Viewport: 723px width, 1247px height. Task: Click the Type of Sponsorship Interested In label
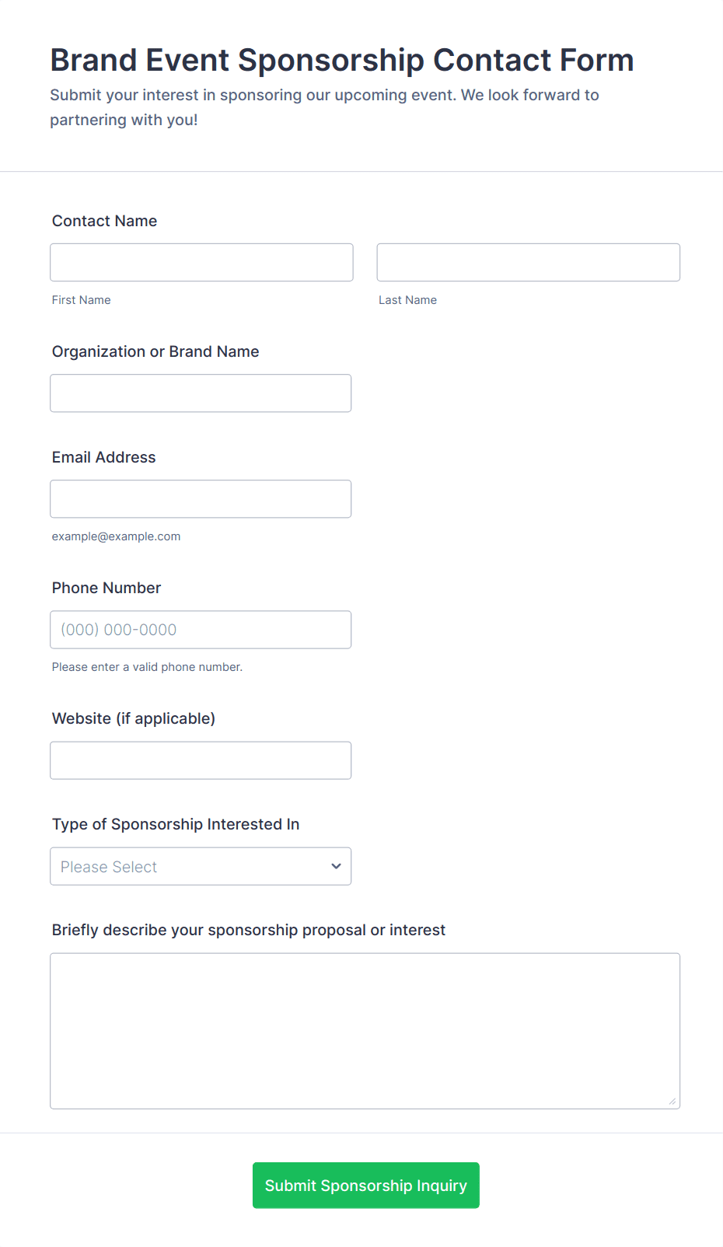[x=176, y=824]
